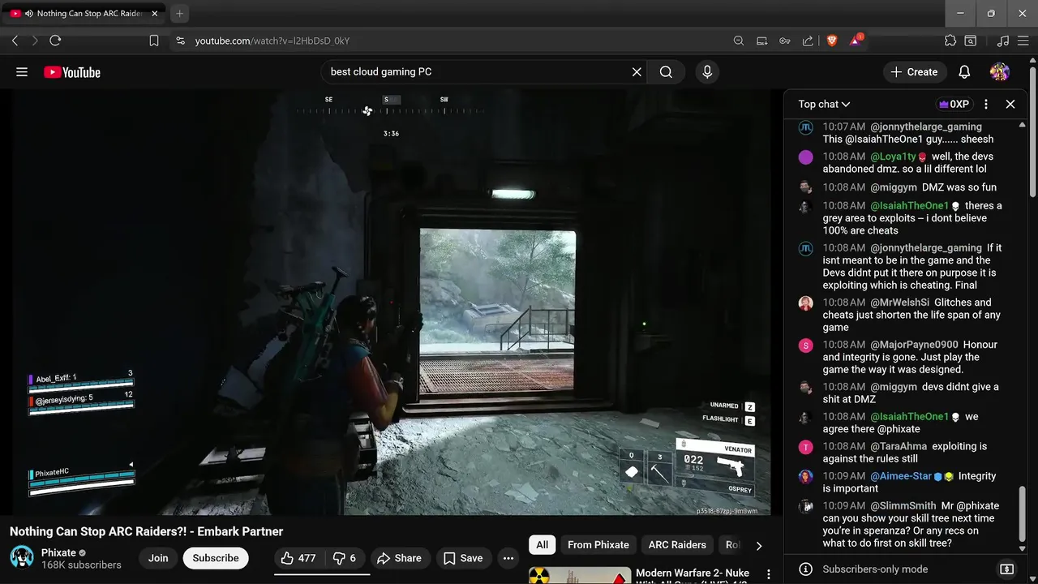Select the All filter chip
The height and width of the screenshot is (584, 1038).
[x=542, y=545]
